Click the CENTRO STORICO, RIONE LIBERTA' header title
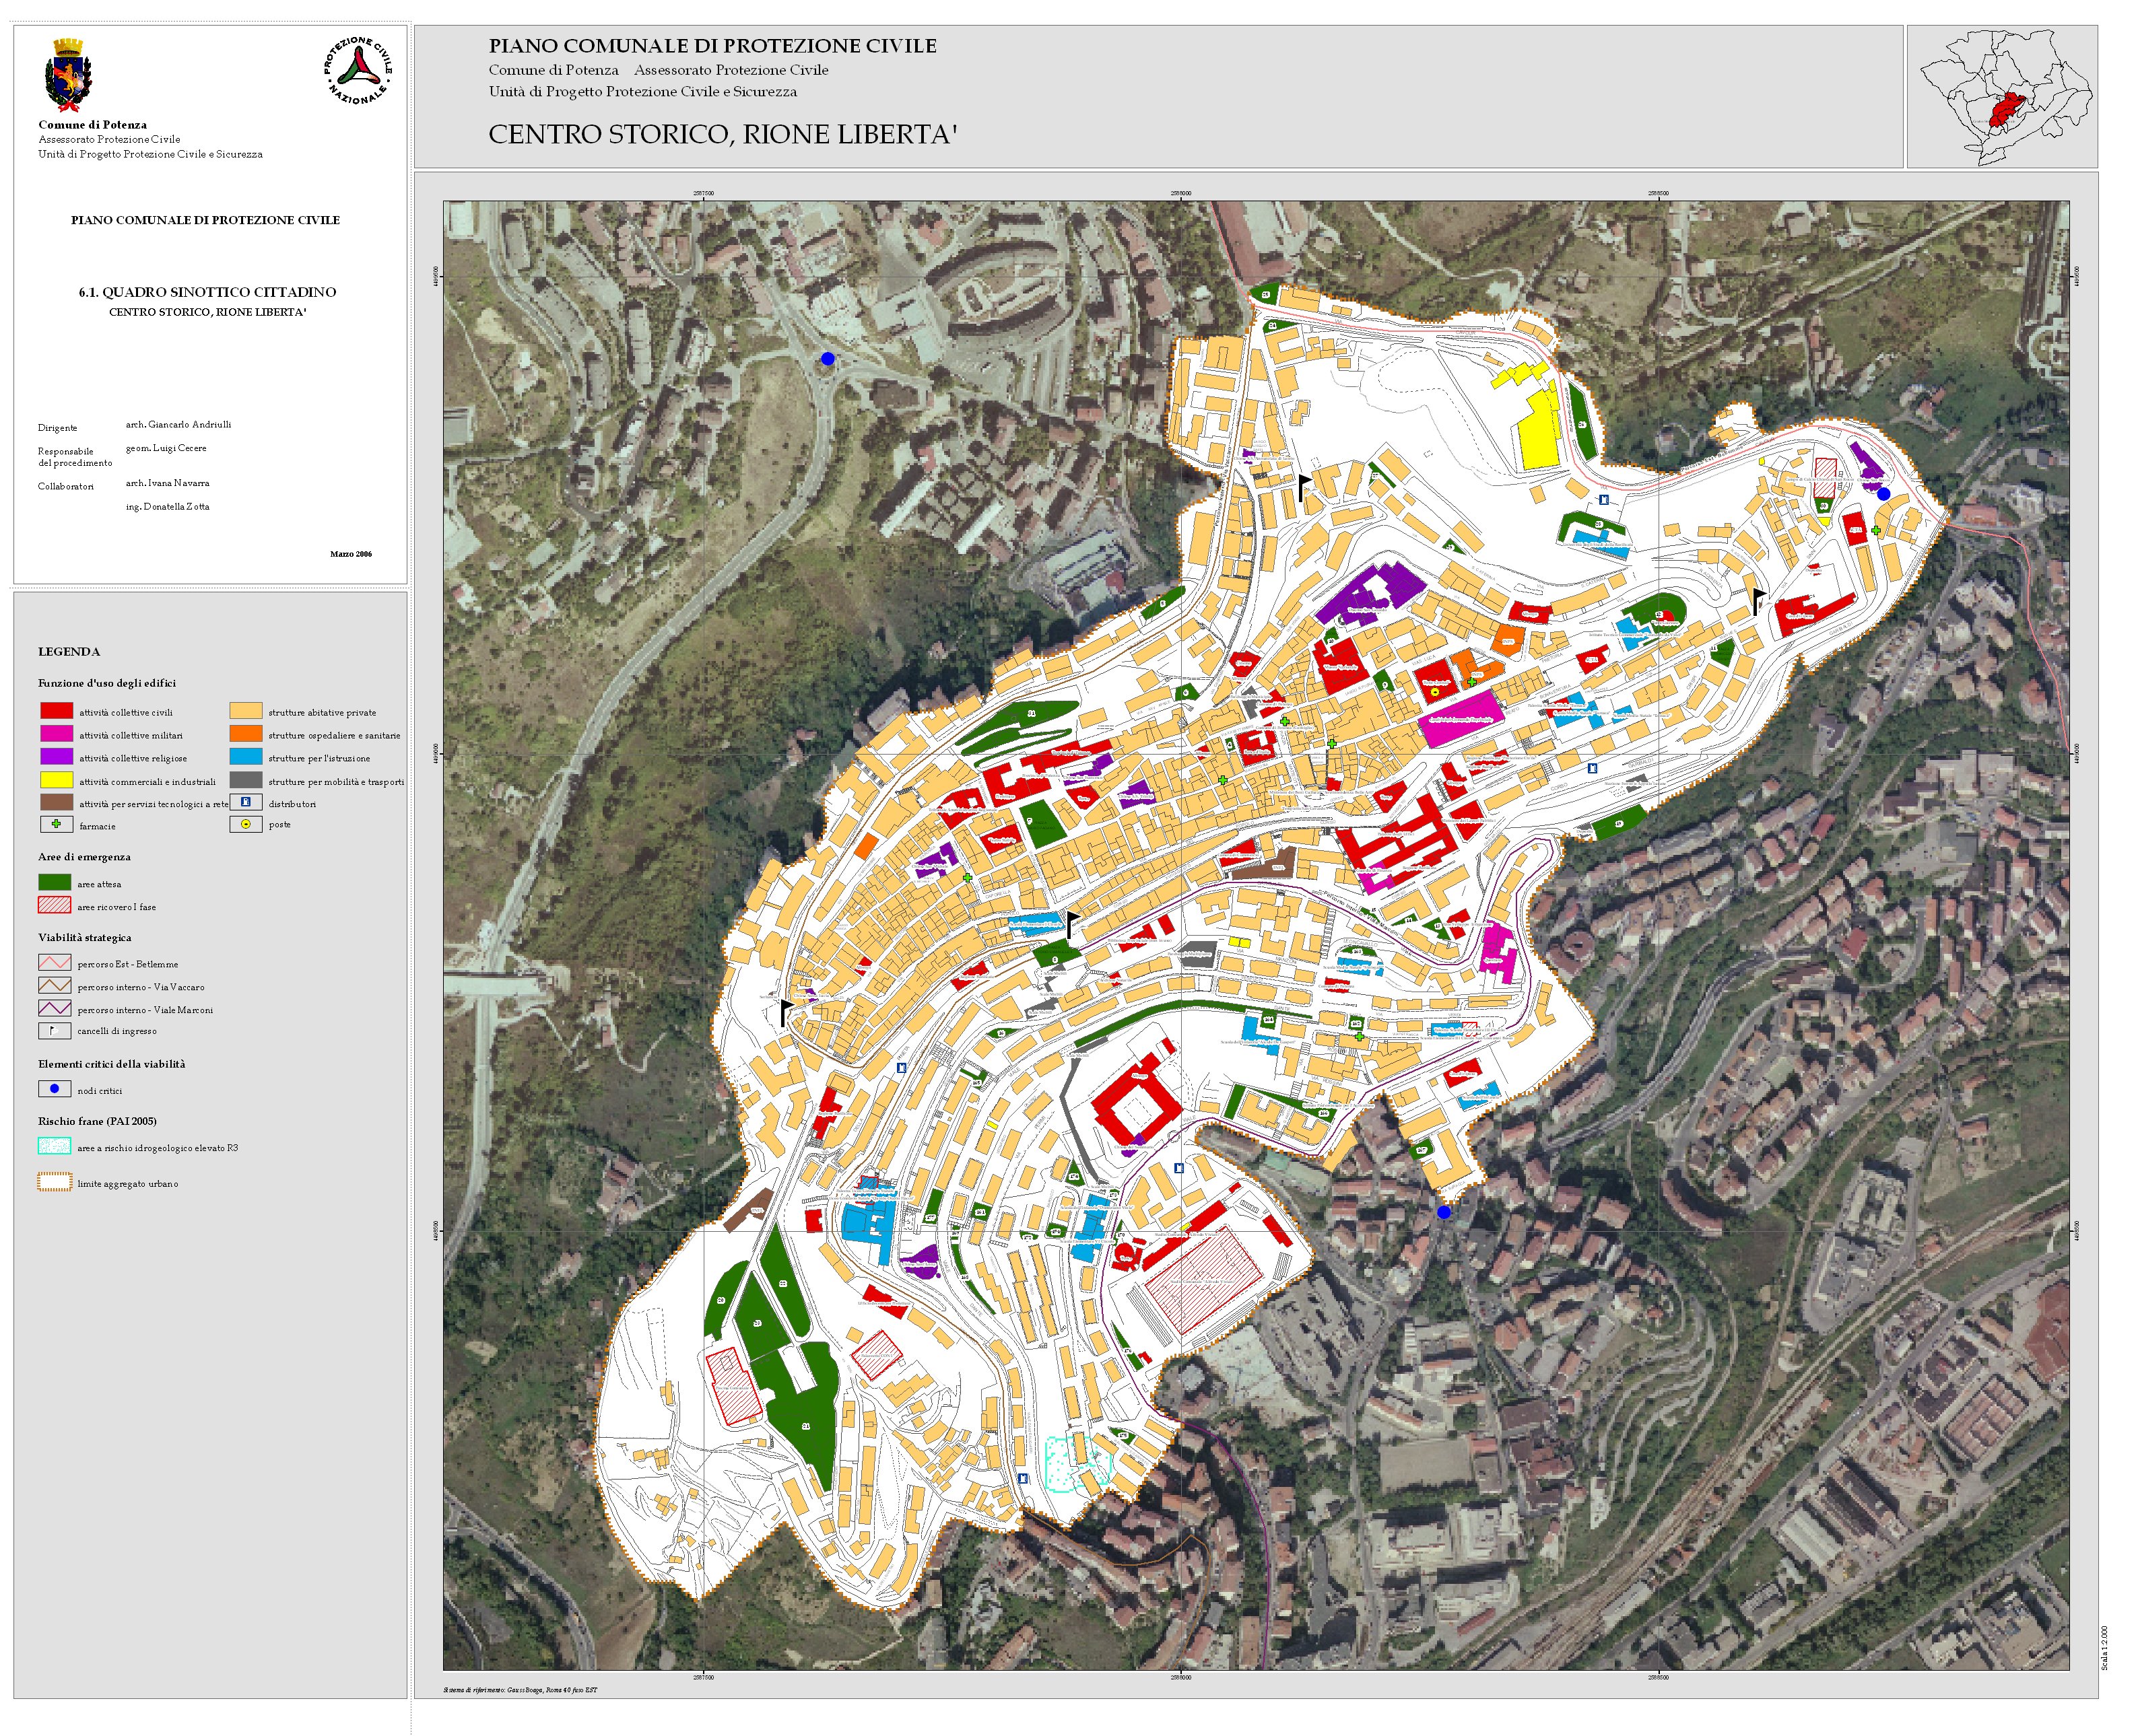The image size is (2138, 1736). pos(723,134)
